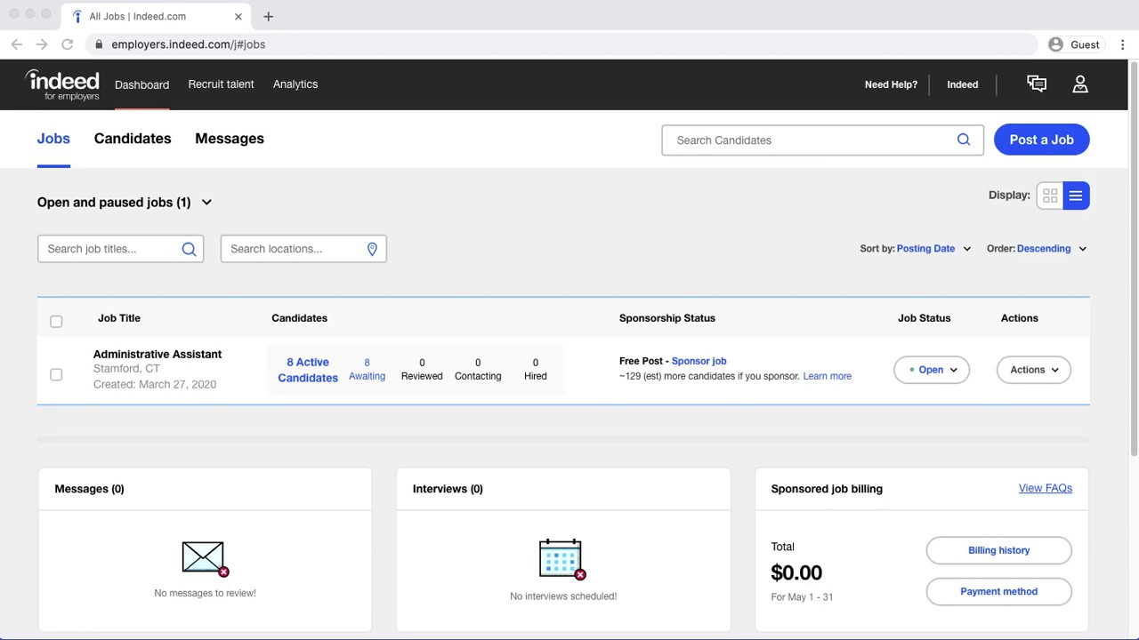Click the browser forward arrow
The width and height of the screenshot is (1139, 640).
tap(42, 44)
